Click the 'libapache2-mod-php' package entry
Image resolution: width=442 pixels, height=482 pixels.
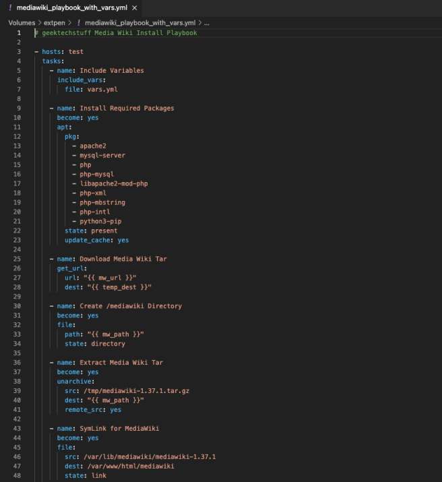[114, 183]
